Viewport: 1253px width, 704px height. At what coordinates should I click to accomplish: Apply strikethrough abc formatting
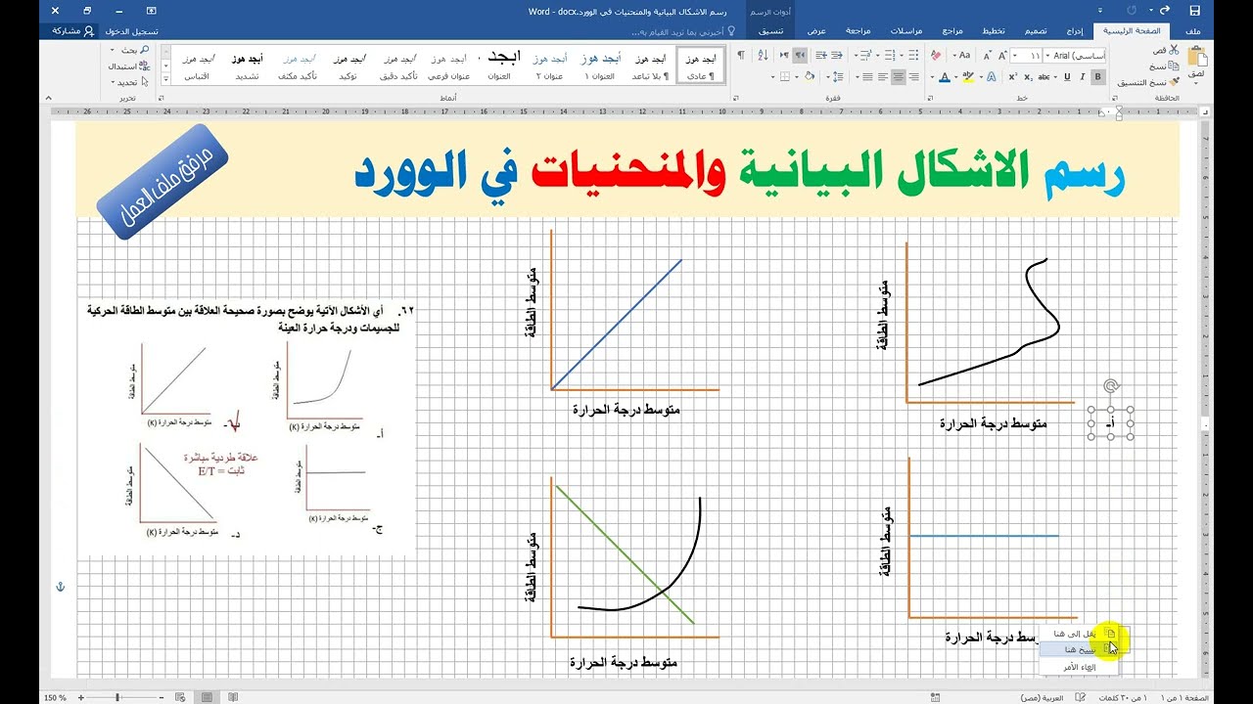(x=1044, y=76)
